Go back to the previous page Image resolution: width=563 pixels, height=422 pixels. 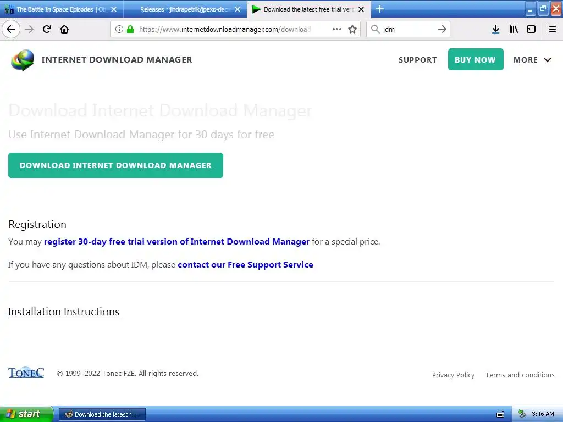tap(11, 29)
